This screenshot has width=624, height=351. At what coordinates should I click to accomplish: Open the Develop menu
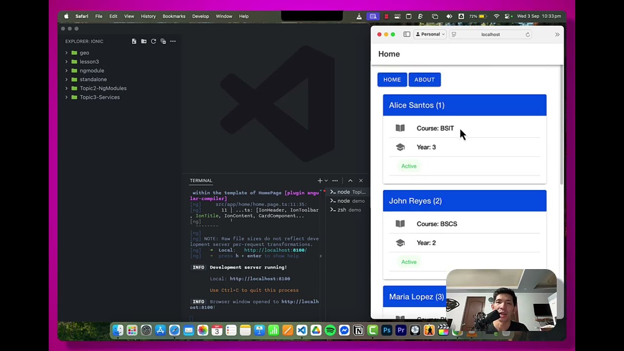[x=200, y=16]
